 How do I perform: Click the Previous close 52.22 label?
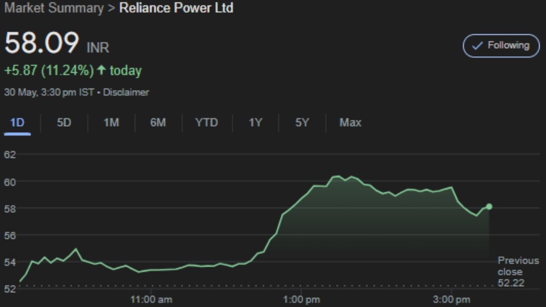[x=518, y=272]
